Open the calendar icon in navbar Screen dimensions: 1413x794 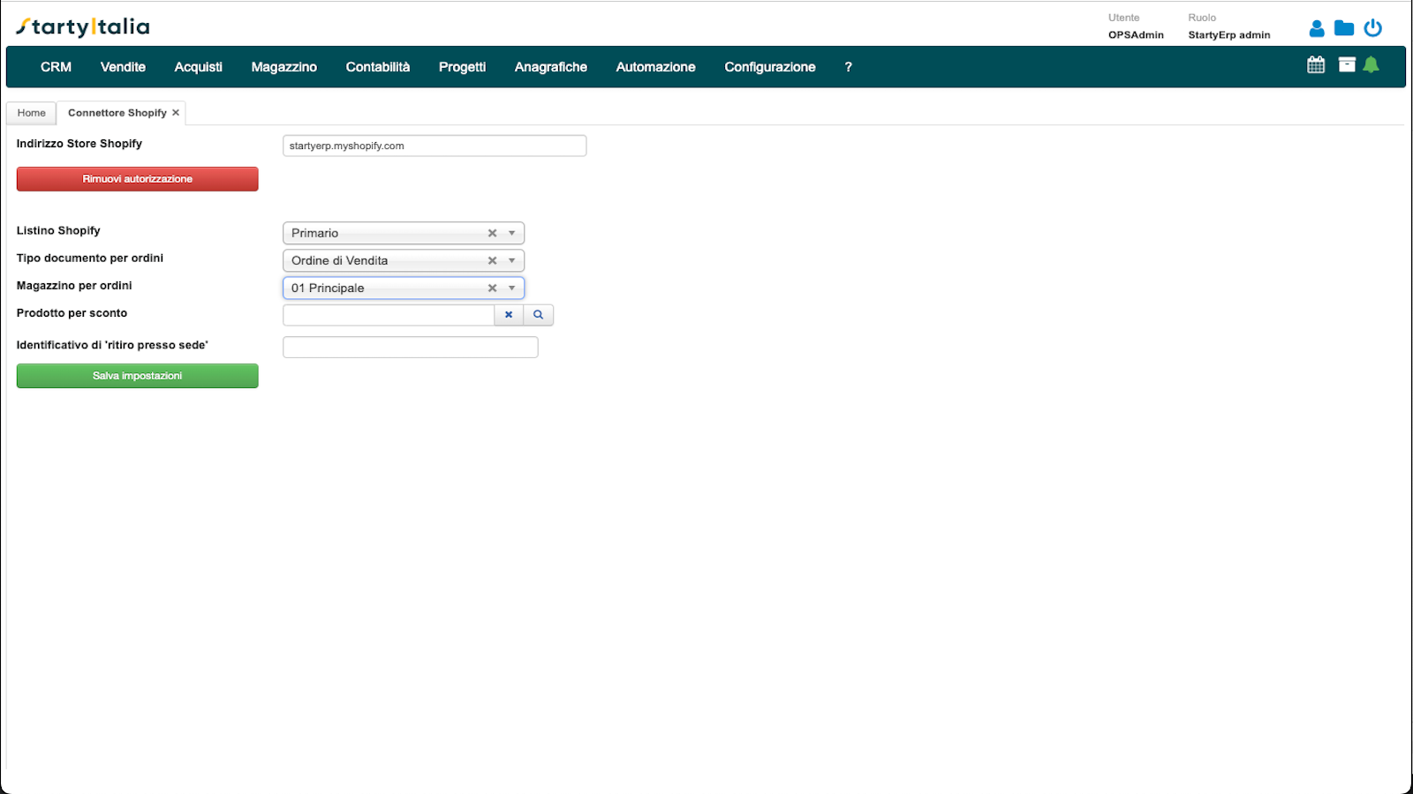pyautogui.click(x=1316, y=64)
